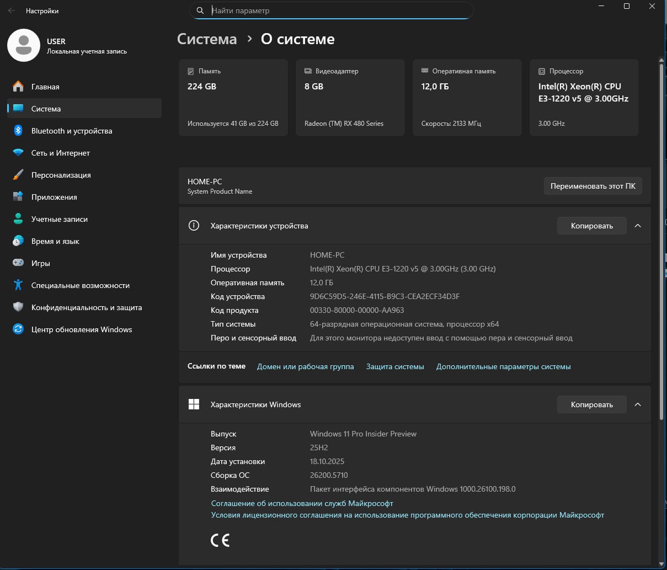Click the Приложения sidebar icon
Image resolution: width=667 pixels, height=570 pixels.
[x=18, y=197]
